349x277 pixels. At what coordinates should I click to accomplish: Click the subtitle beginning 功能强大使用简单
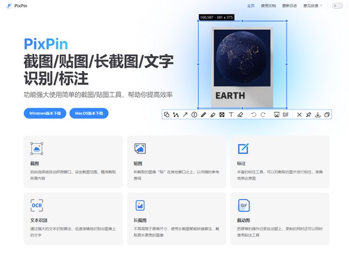98,95
